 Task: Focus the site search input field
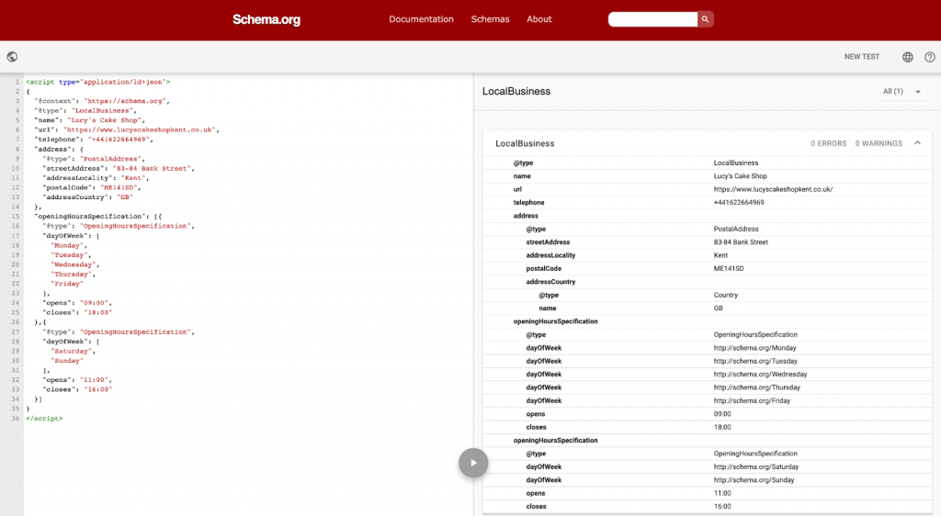pos(653,19)
